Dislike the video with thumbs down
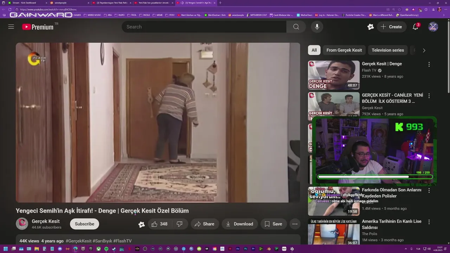This screenshot has width=450, height=253. pos(180,224)
